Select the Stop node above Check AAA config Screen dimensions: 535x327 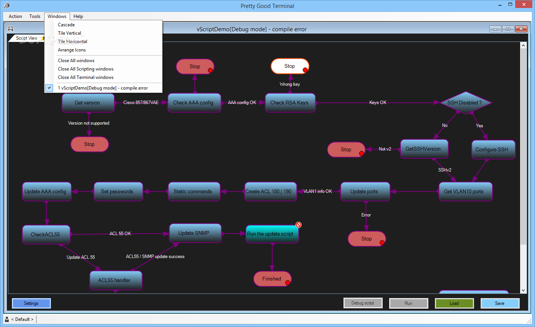pos(195,66)
